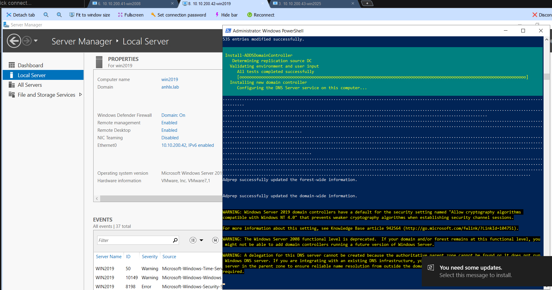Screen dimensions: 552x290
Task: Click the Detach tab scissors icon
Action: click(x=9, y=15)
